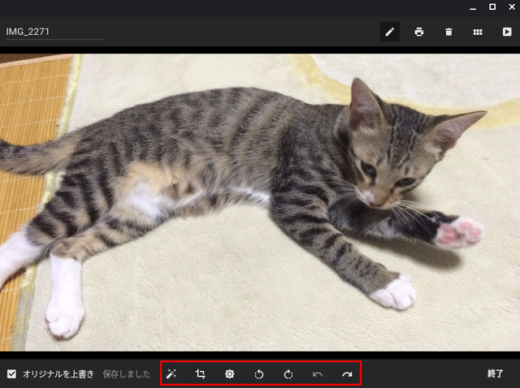
Task: Minimize the gallery window
Action: point(473,7)
